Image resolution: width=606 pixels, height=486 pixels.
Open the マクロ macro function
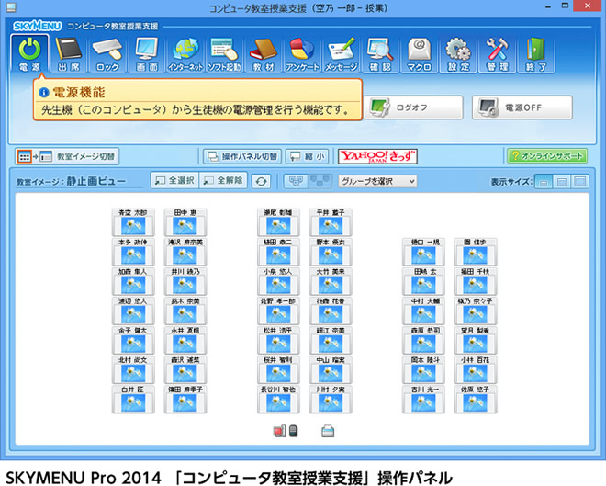pos(420,53)
